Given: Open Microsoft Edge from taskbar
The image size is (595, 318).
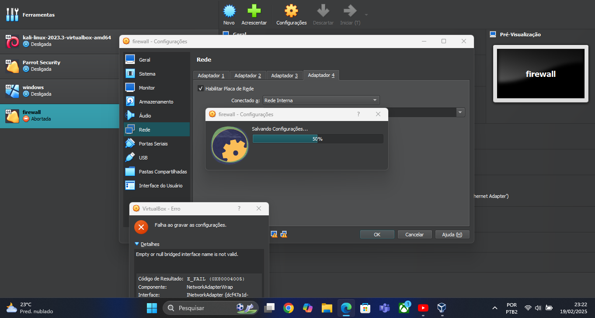Looking at the screenshot, I should click(x=346, y=308).
